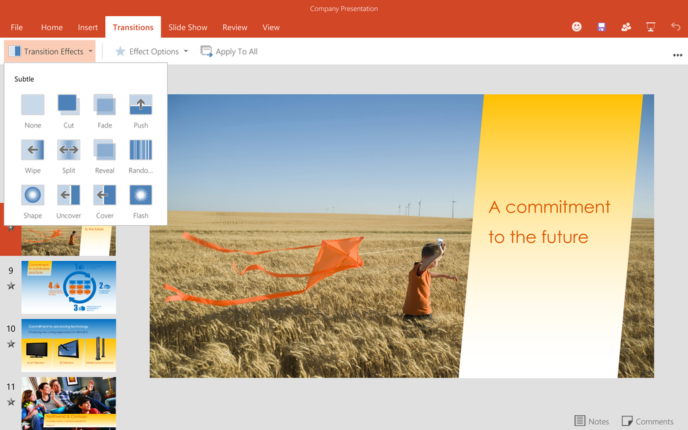The height and width of the screenshot is (430, 688).
Task: Open the ribbon overflow ellipsis menu
Action: [x=677, y=55]
